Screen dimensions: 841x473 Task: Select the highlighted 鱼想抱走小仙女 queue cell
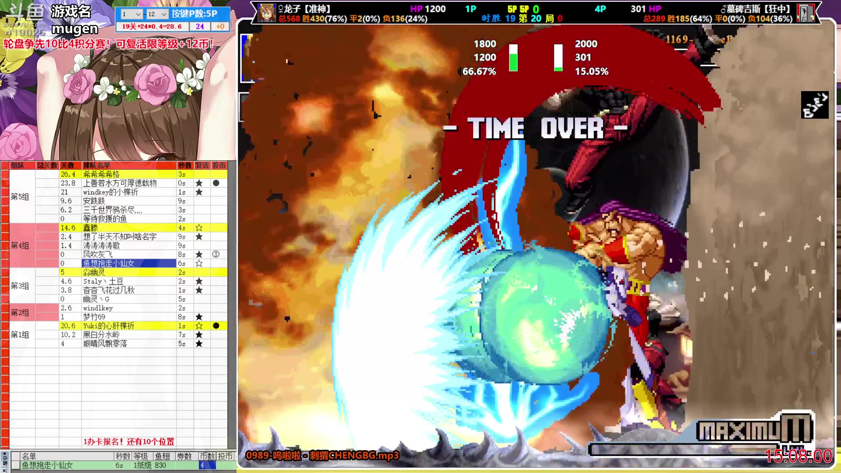tap(129, 264)
